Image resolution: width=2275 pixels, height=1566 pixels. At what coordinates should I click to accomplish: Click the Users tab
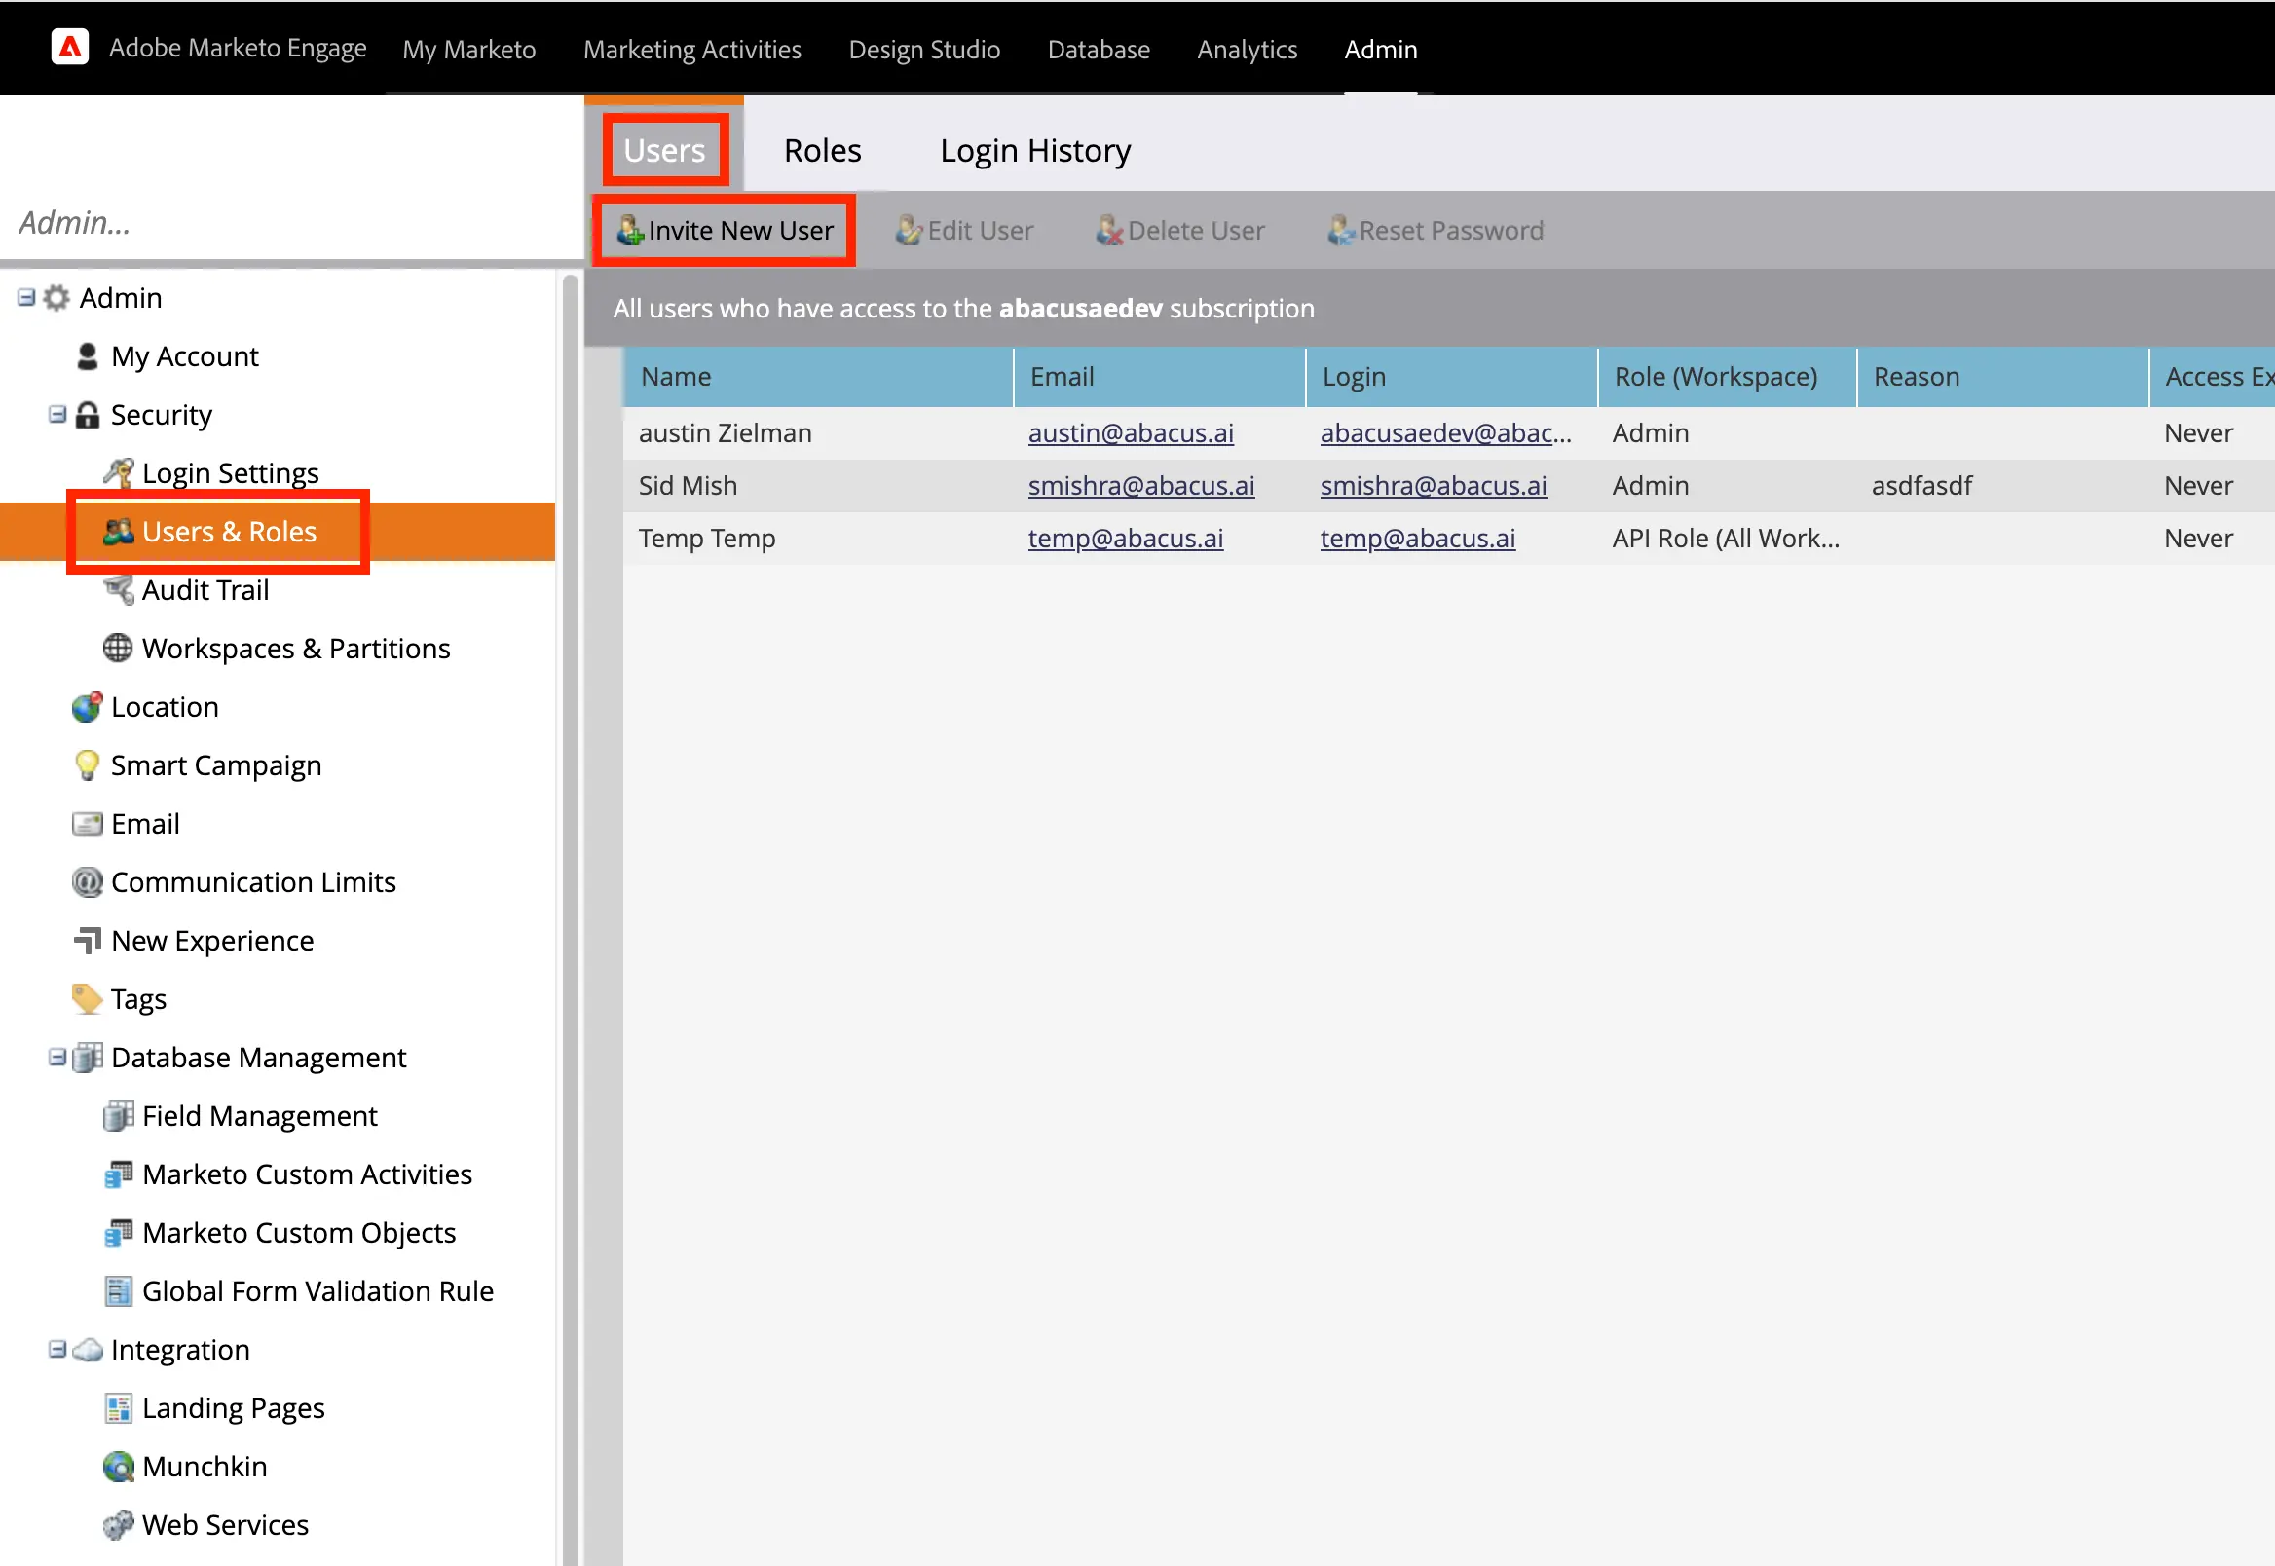tap(664, 149)
